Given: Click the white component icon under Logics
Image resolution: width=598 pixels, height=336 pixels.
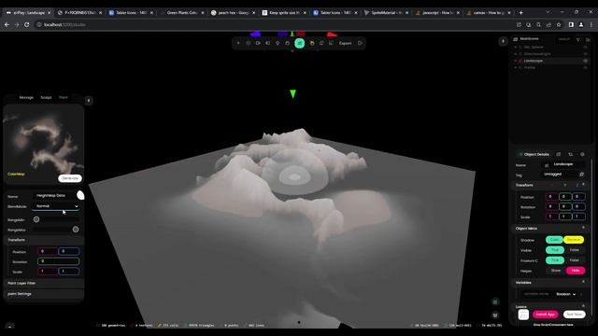Looking at the screenshot, I should [x=523, y=315].
